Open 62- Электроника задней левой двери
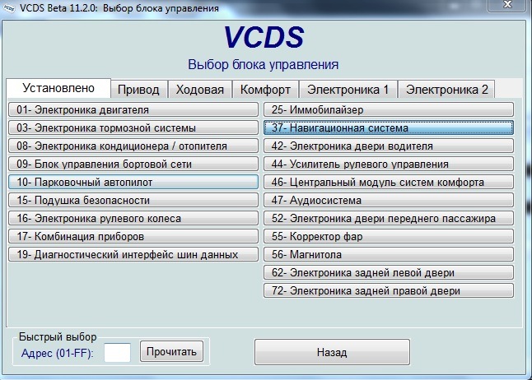This screenshot has height=380, width=532. coord(389,272)
